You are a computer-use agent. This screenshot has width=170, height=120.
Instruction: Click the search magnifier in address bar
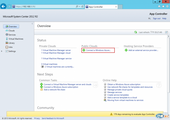[77, 6]
